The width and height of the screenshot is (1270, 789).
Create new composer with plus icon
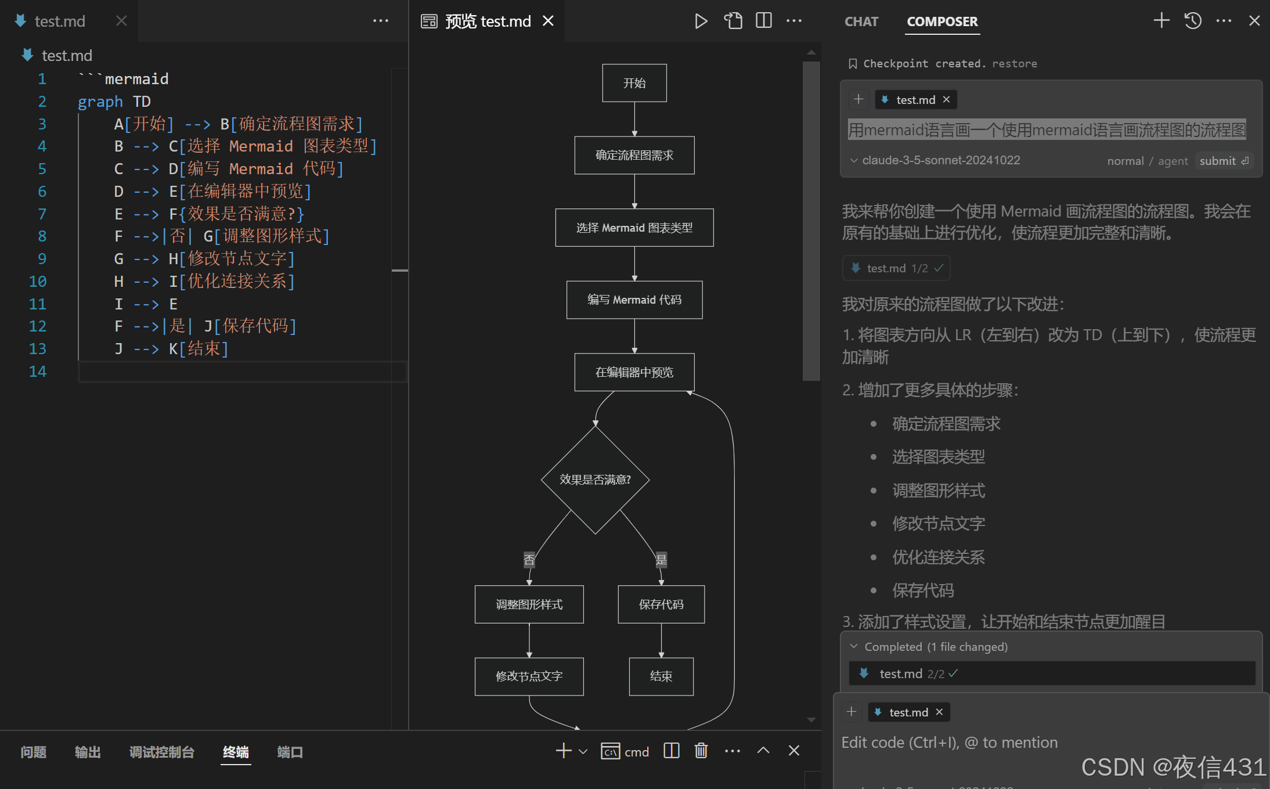[x=1161, y=21]
